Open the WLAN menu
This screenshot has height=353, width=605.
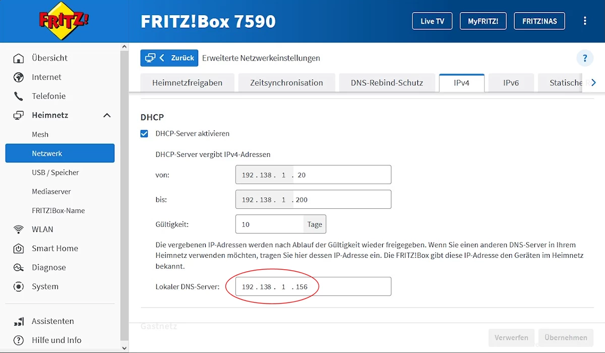42,229
